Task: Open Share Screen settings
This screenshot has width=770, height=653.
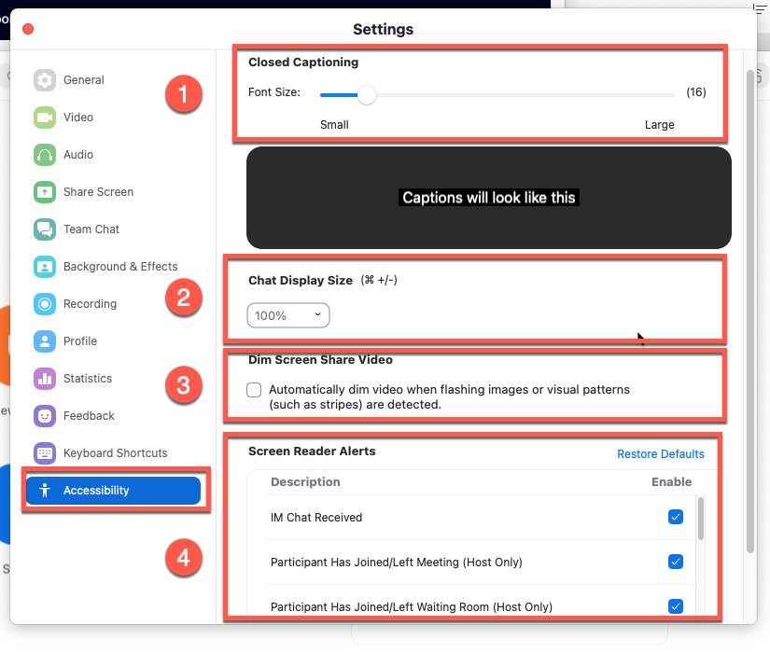Action: coord(96,191)
